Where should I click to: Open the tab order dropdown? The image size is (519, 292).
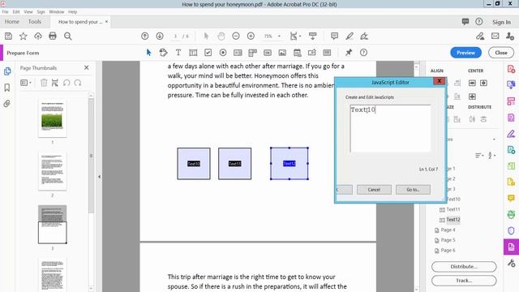[491, 155]
